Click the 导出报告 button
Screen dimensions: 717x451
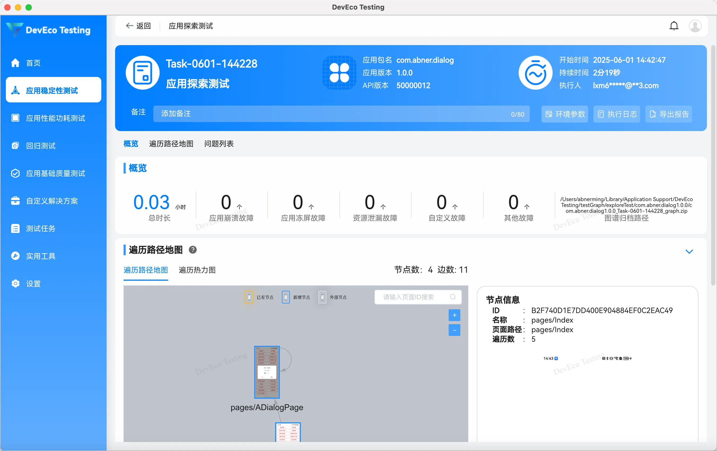coord(669,114)
